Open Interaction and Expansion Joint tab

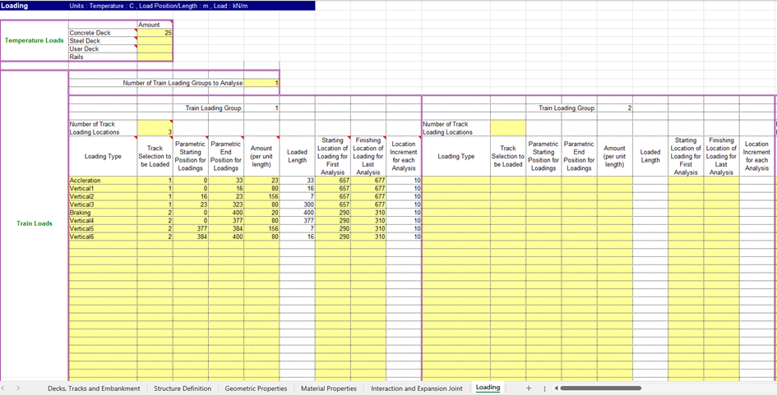point(417,388)
